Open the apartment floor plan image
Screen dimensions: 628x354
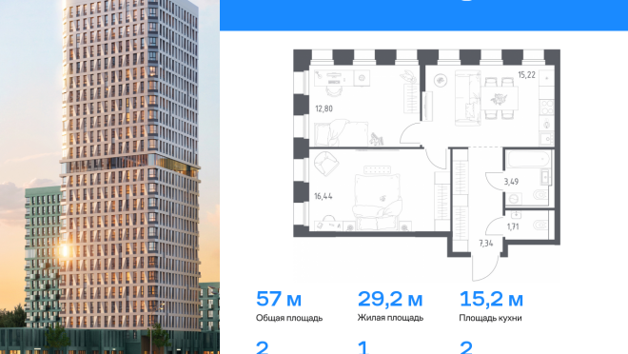(x=426, y=165)
